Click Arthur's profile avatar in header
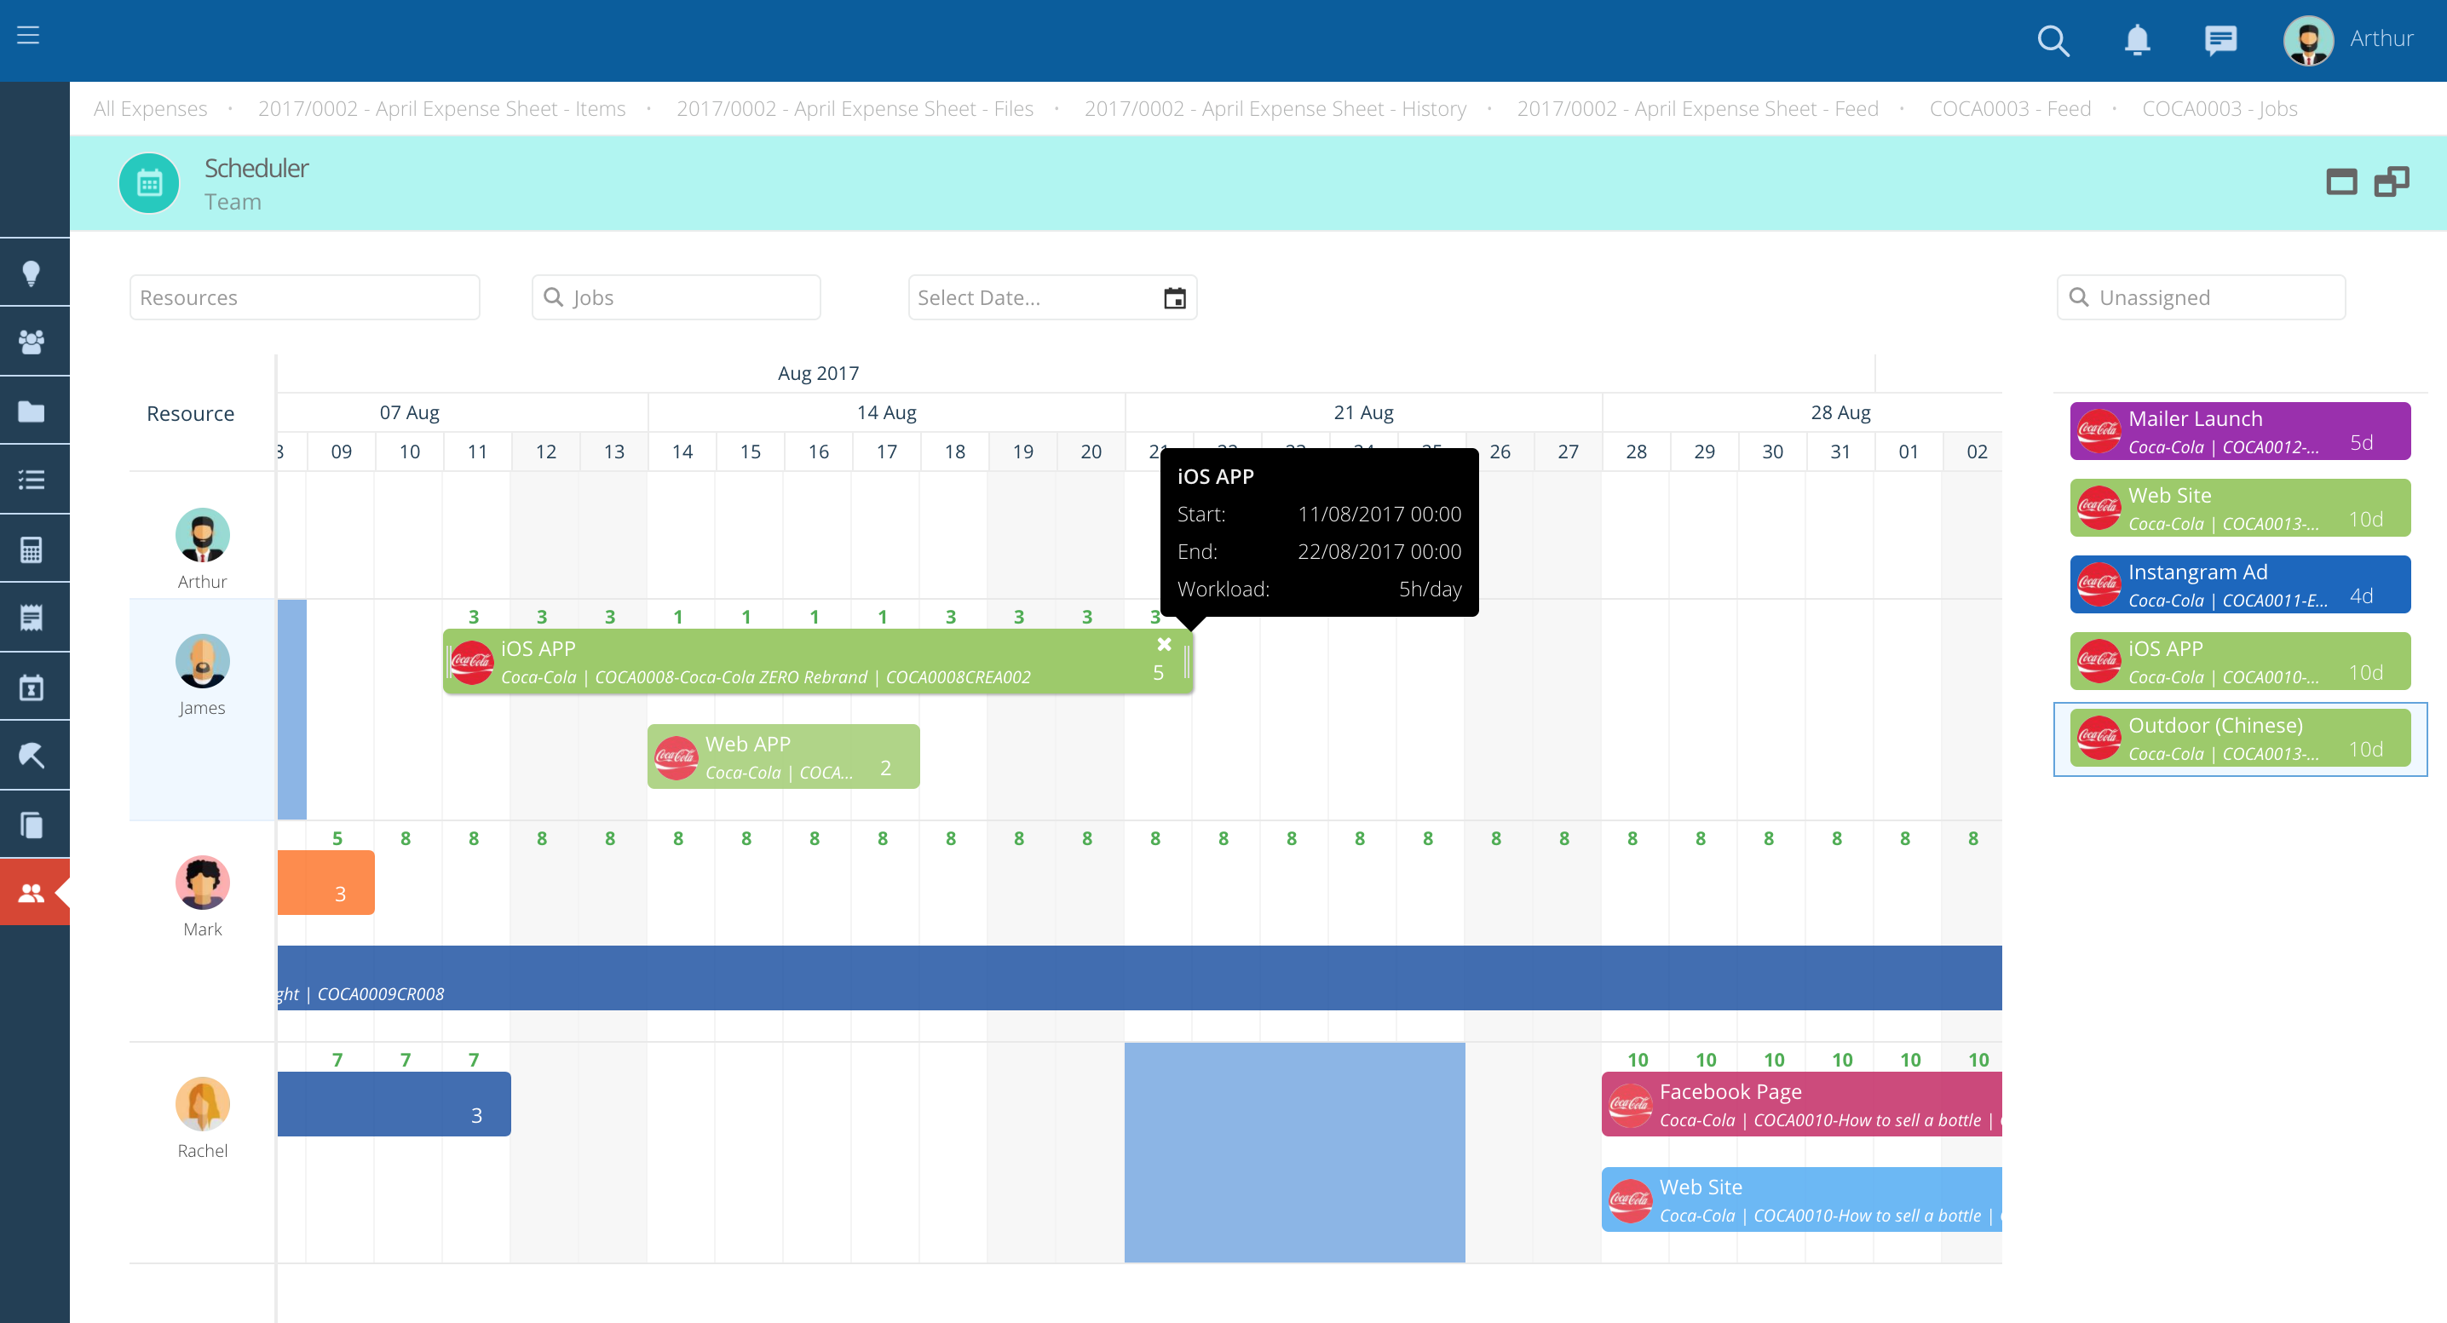The image size is (2447, 1323). (2308, 40)
